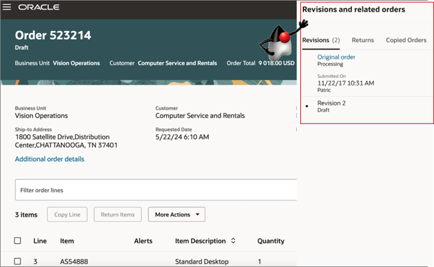Viewport: 434px width, 267px height.
Task: Open the hamburger navigation menu
Action: pyautogui.click(x=7, y=7)
